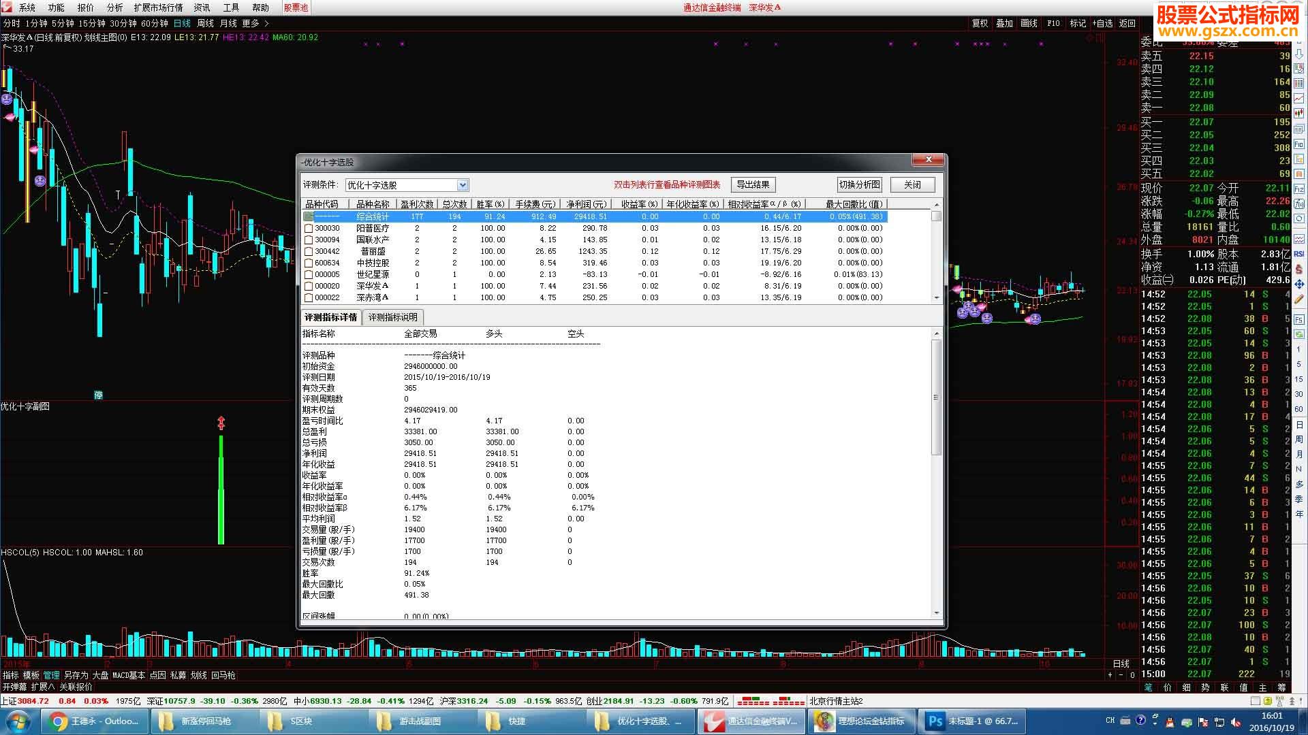Image resolution: width=1308 pixels, height=735 pixels.
Task: Check the box for 300094 国联水产
Action: tap(309, 240)
